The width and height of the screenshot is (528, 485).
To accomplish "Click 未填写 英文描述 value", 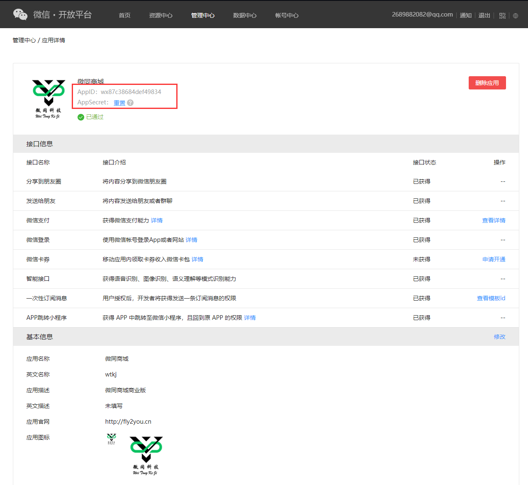I will click(x=114, y=406).
